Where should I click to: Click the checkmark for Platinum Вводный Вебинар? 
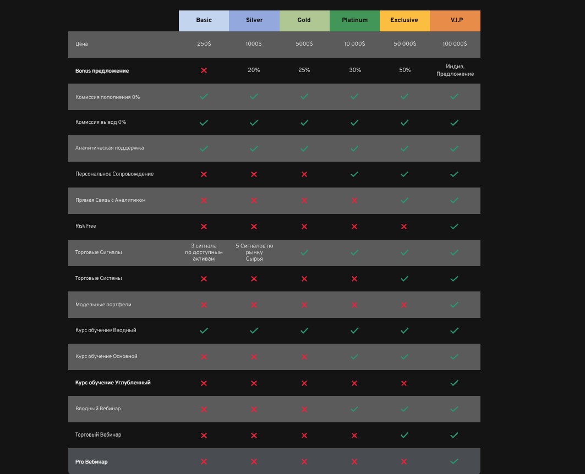(x=354, y=409)
